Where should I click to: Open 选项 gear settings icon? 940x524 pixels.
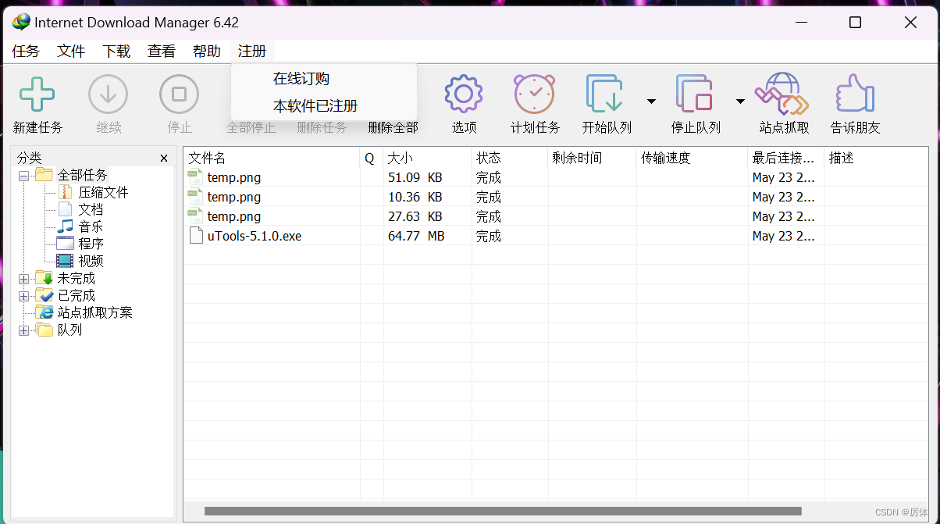click(x=464, y=94)
